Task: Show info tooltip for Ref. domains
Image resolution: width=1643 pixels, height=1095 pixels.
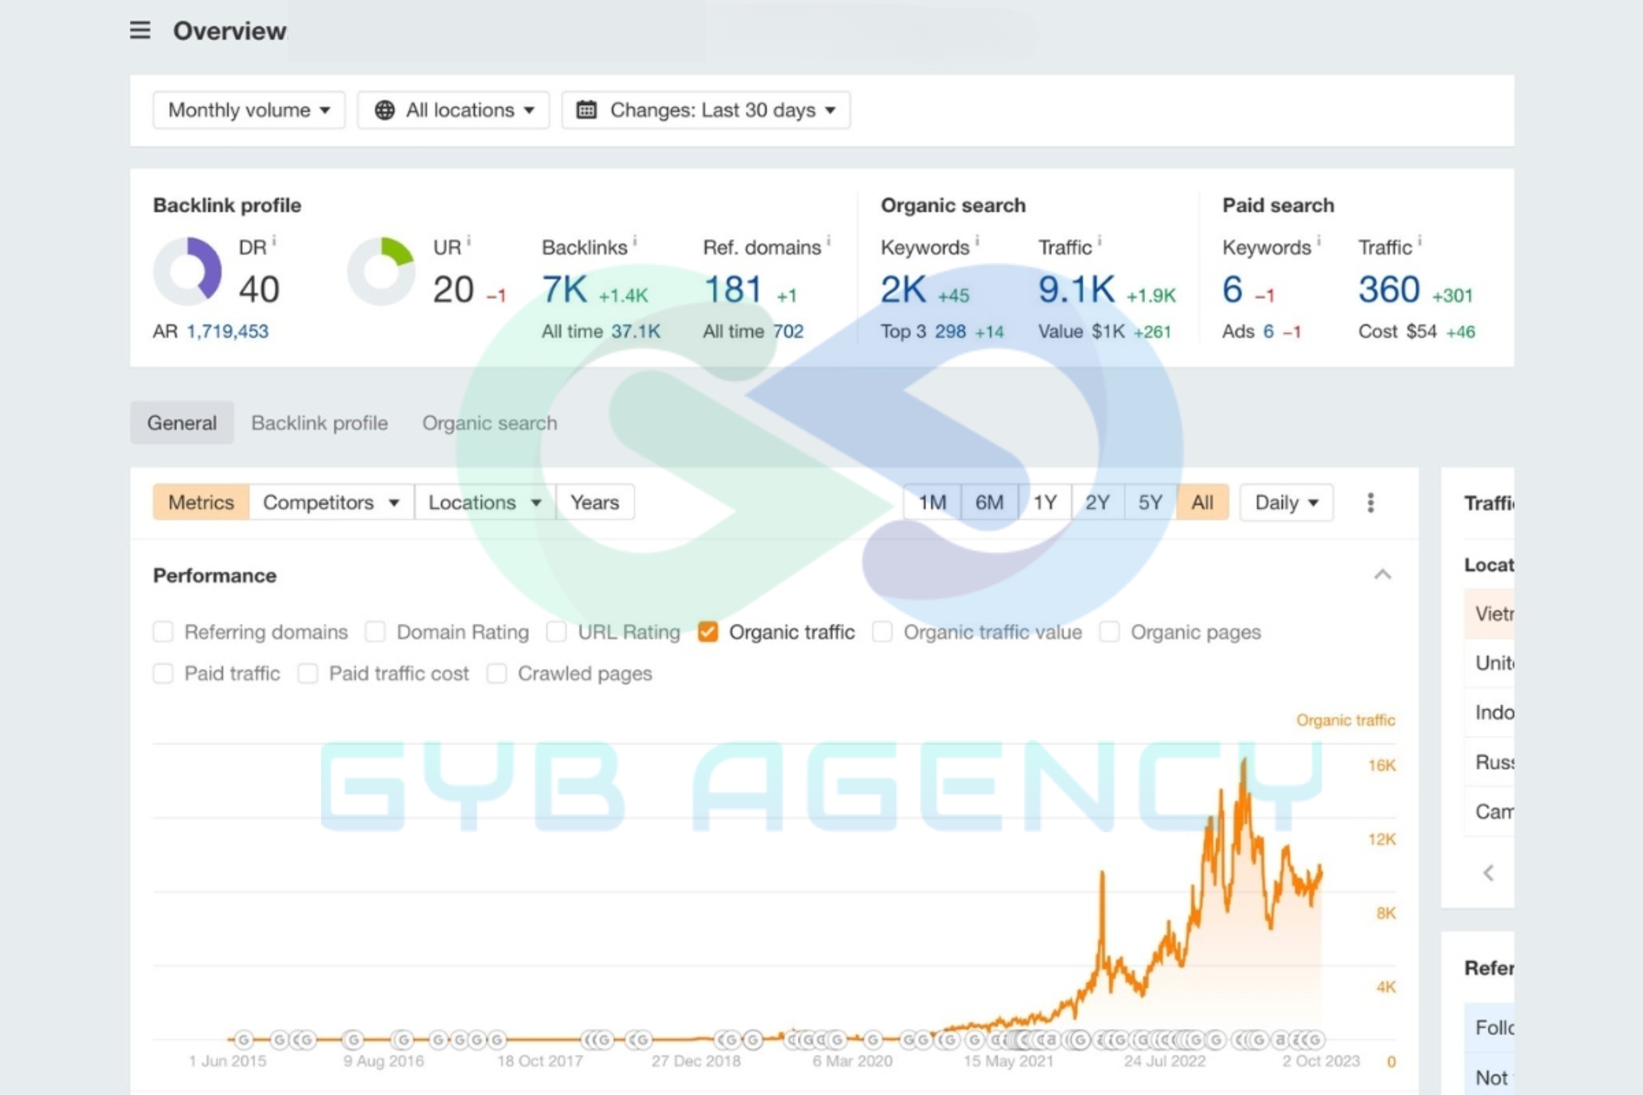Action: click(x=829, y=241)
